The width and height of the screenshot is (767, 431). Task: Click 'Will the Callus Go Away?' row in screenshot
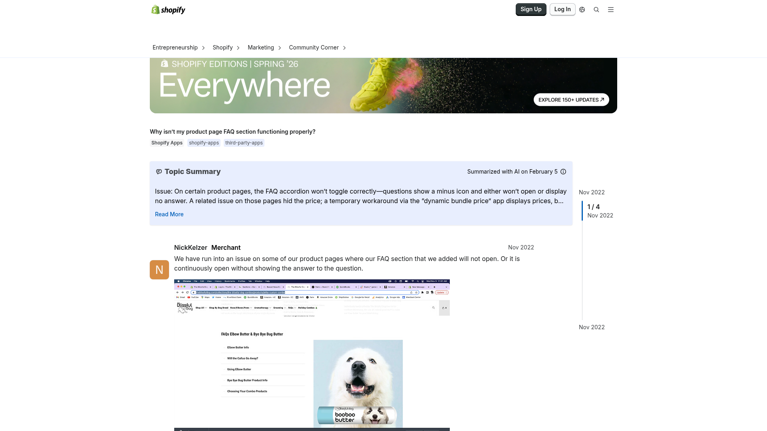(263, 358)
